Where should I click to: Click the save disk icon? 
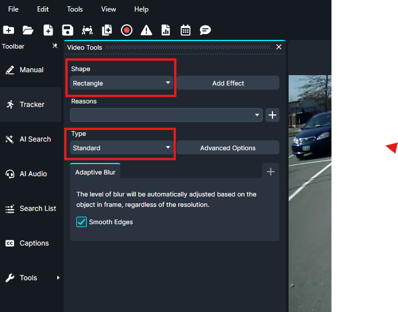pos(68,30)
